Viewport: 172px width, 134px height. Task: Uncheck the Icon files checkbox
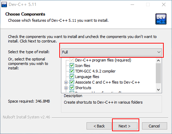click(x=72, y=66)
